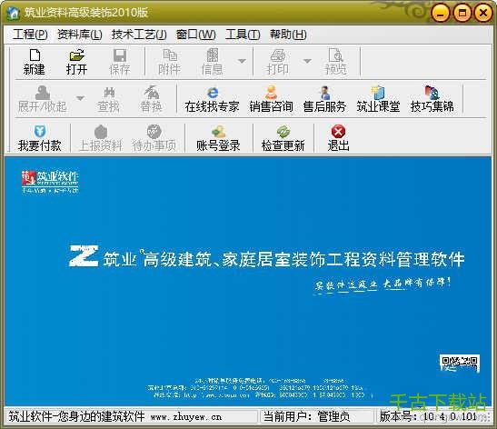Open the 待办事项 to-do items icon
The height and width of the screenshot is (429, 497).
pos(154,138)
